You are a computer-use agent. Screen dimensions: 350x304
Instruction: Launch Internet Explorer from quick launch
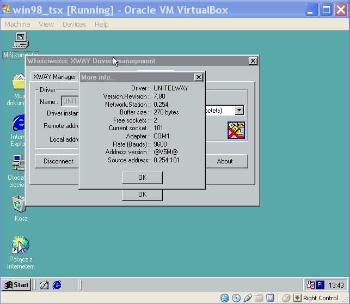(x=57, y=285)
